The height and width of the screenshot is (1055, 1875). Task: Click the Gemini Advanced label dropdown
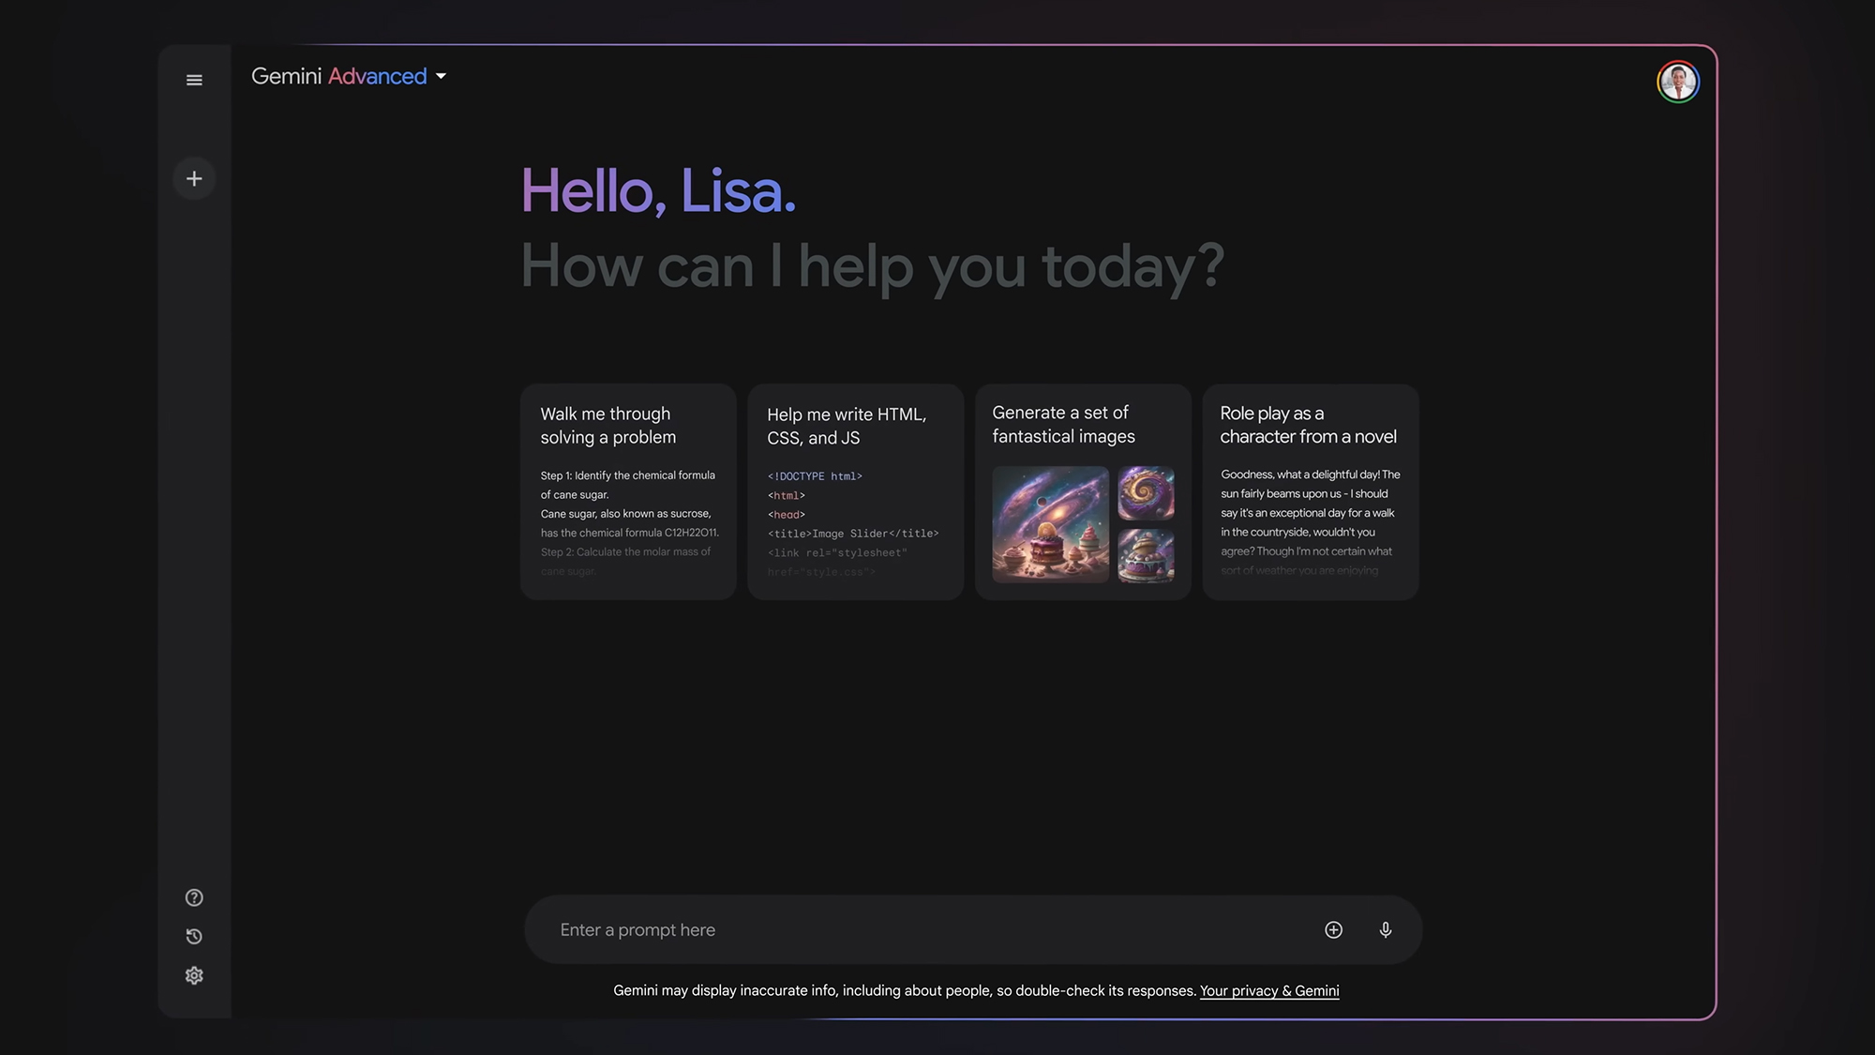click(347, 79)
